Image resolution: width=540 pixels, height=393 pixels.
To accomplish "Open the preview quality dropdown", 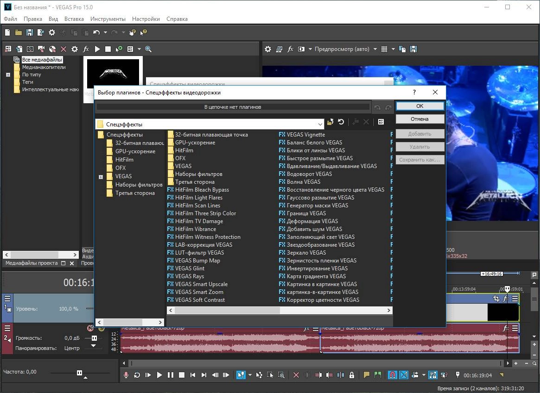I will point(345,49).
